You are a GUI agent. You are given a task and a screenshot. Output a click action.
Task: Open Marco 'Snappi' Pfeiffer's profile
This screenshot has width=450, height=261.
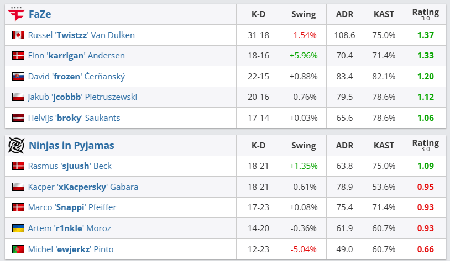click(72, 207)
